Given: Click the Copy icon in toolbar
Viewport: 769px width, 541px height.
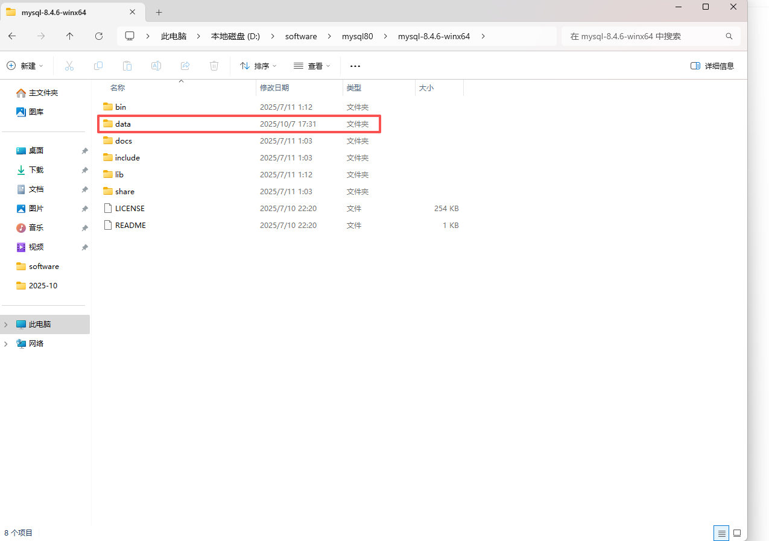Looking at the screenshot, I should tap(98, 66).
